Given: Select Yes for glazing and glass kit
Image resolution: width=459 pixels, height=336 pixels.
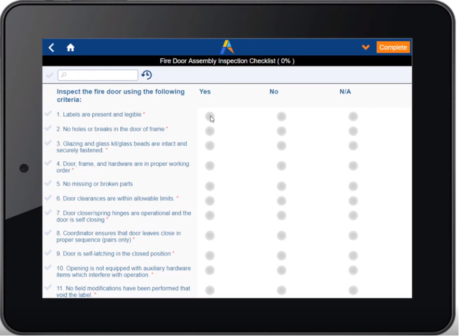Looking at the screenshot, I should (210, 146).
